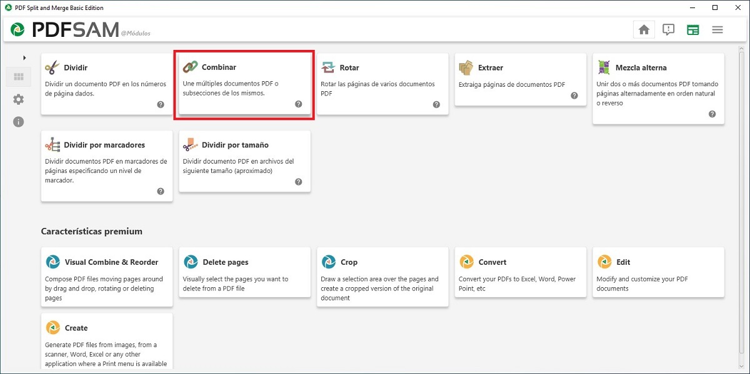
Task: Click the @Módulos label beside the logo
Action: click(x=136, y=33)
